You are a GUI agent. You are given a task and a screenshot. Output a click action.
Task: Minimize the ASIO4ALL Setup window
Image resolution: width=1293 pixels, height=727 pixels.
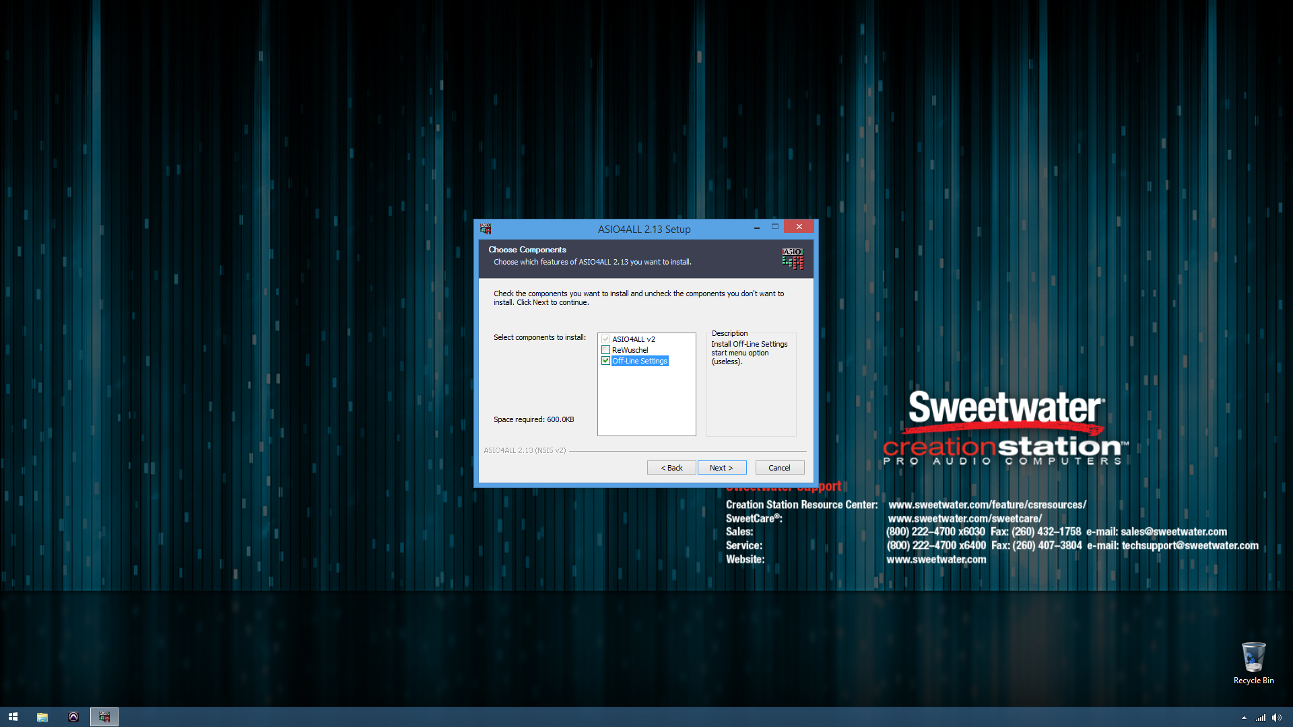click(757, 228)
